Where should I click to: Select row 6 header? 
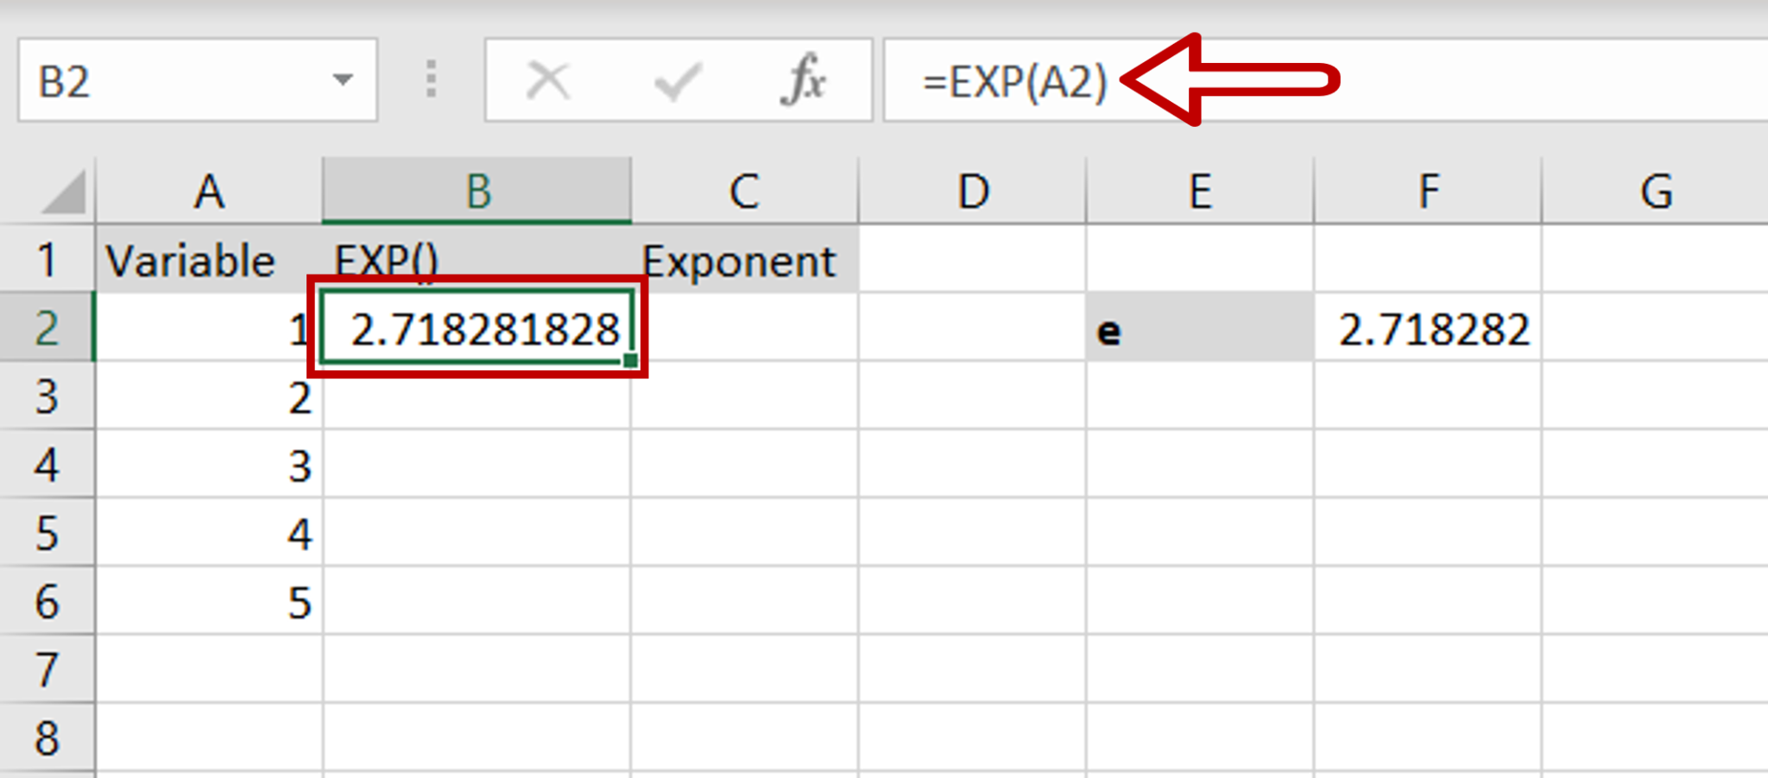point(47,602)
